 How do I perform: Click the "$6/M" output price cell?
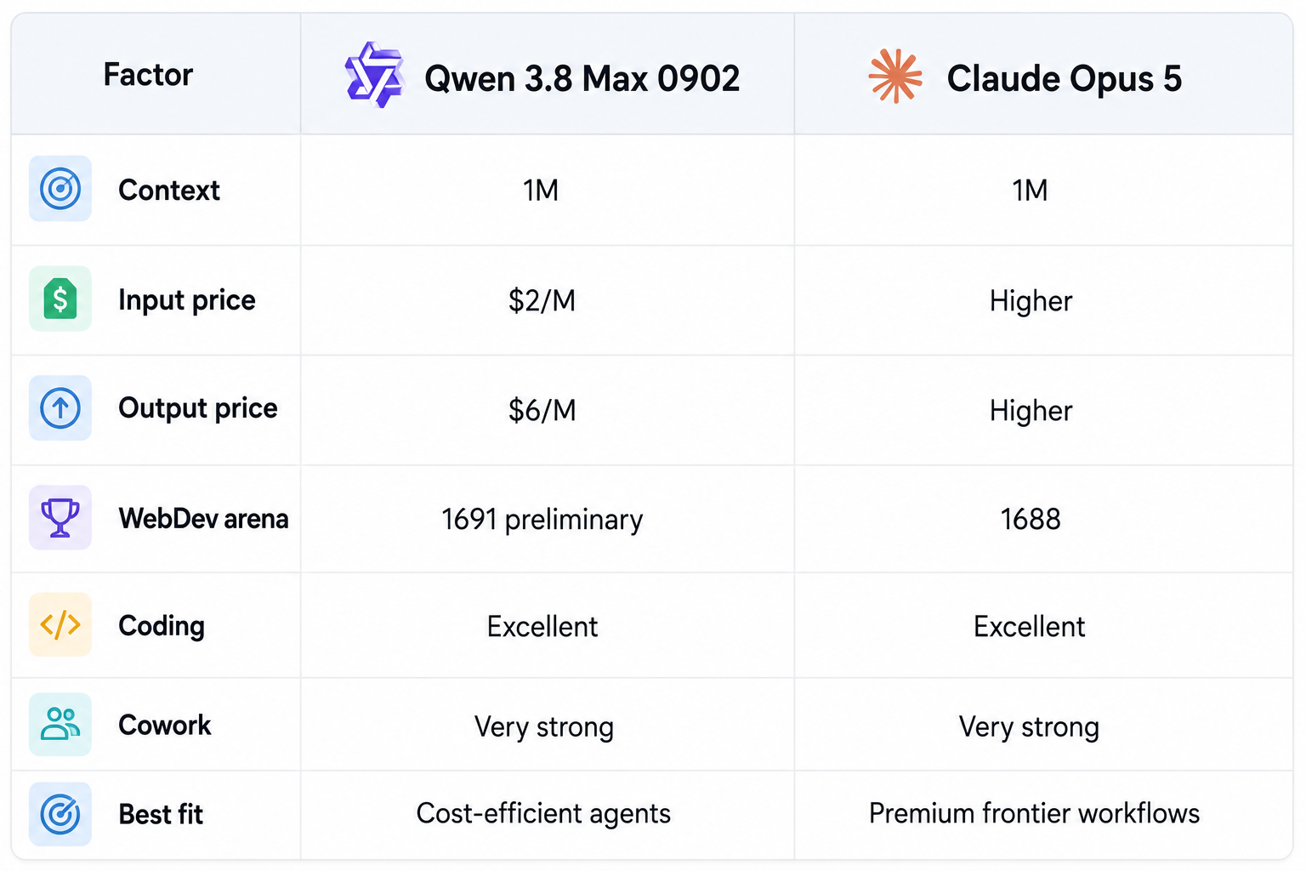(x=542, y=410)
